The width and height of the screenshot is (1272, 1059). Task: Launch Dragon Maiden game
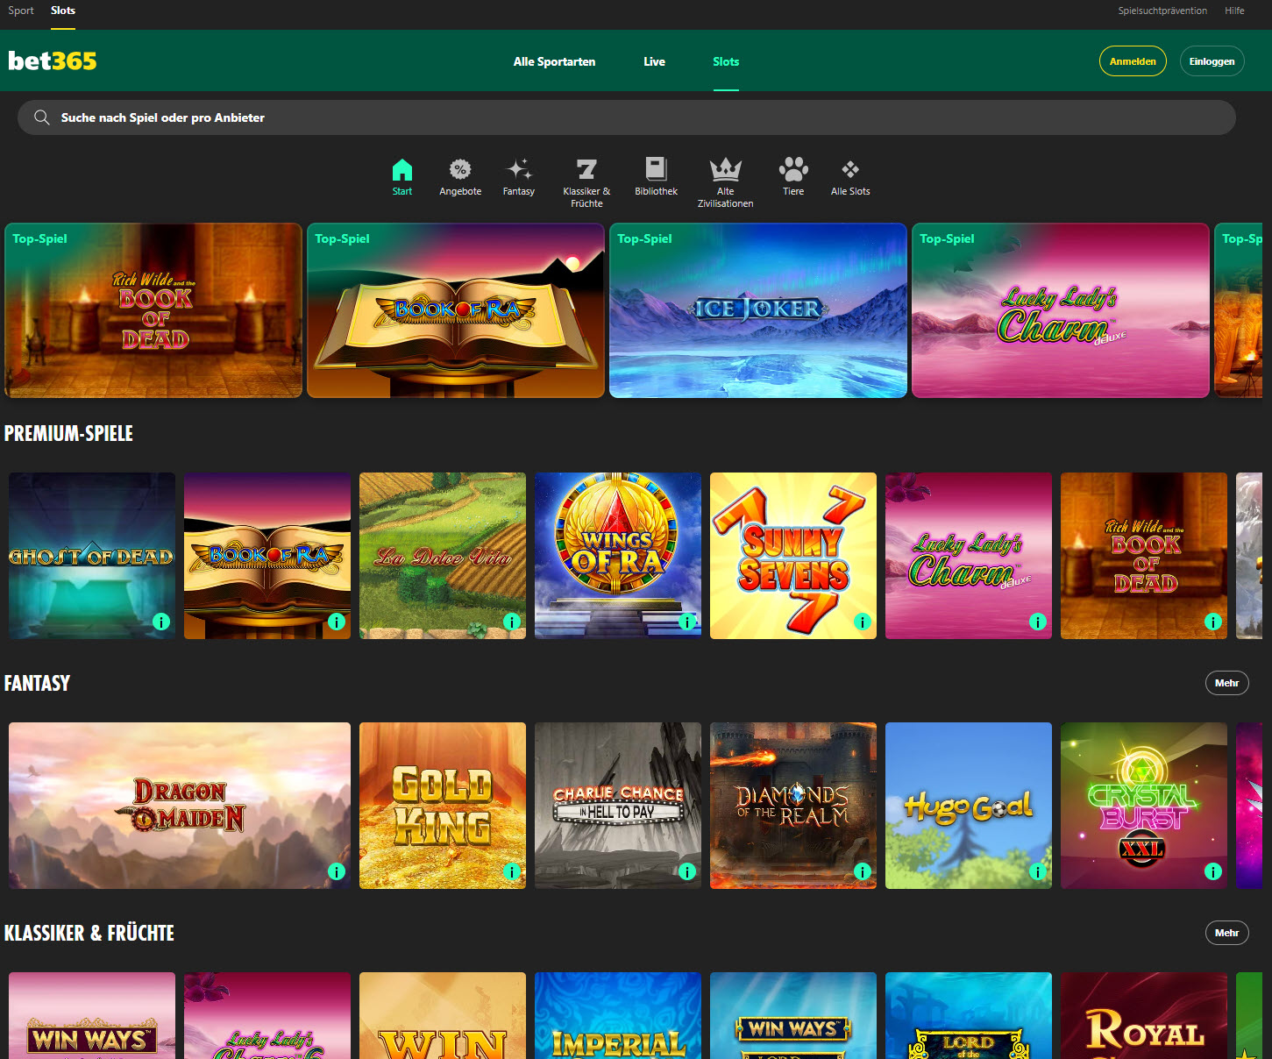(180, 806)
